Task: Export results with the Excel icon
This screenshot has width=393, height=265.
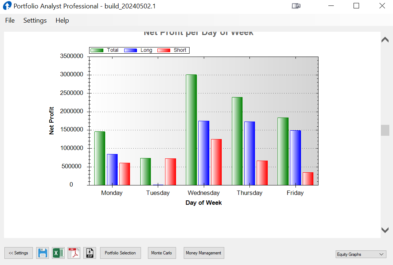Action: (x=58, y=253)
